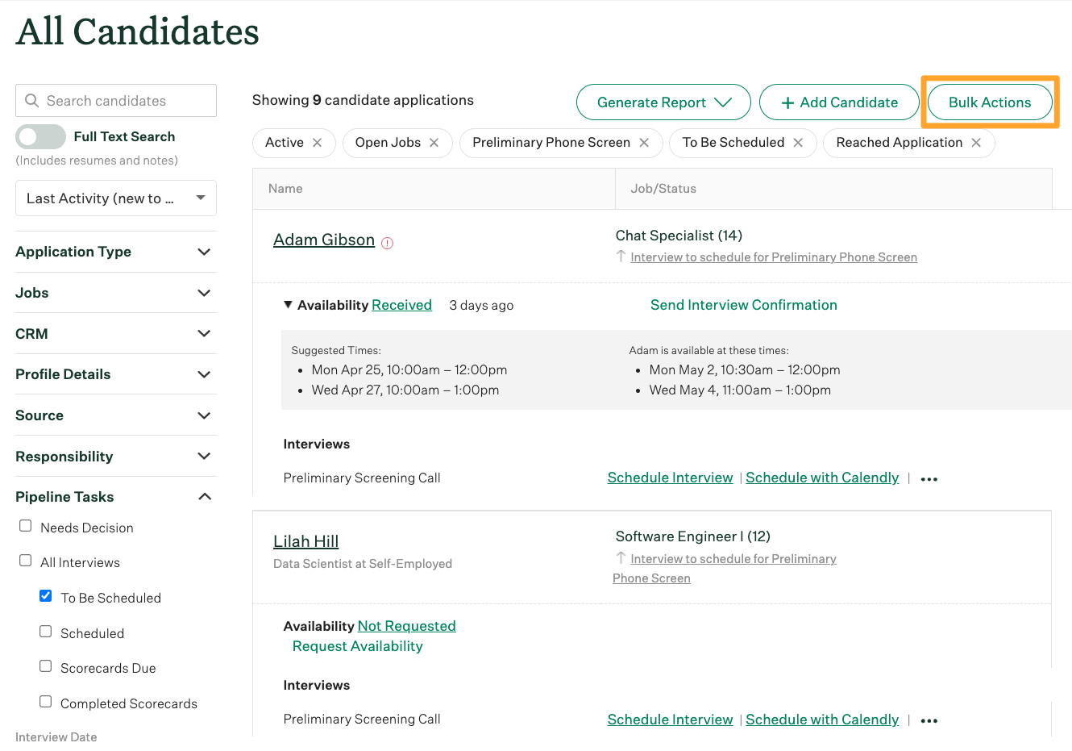The height and width of the screenshot is (751, 1072).
Task: Open more options for Adam's screening call
Action: pyautogui.click(x=929, y=479)
